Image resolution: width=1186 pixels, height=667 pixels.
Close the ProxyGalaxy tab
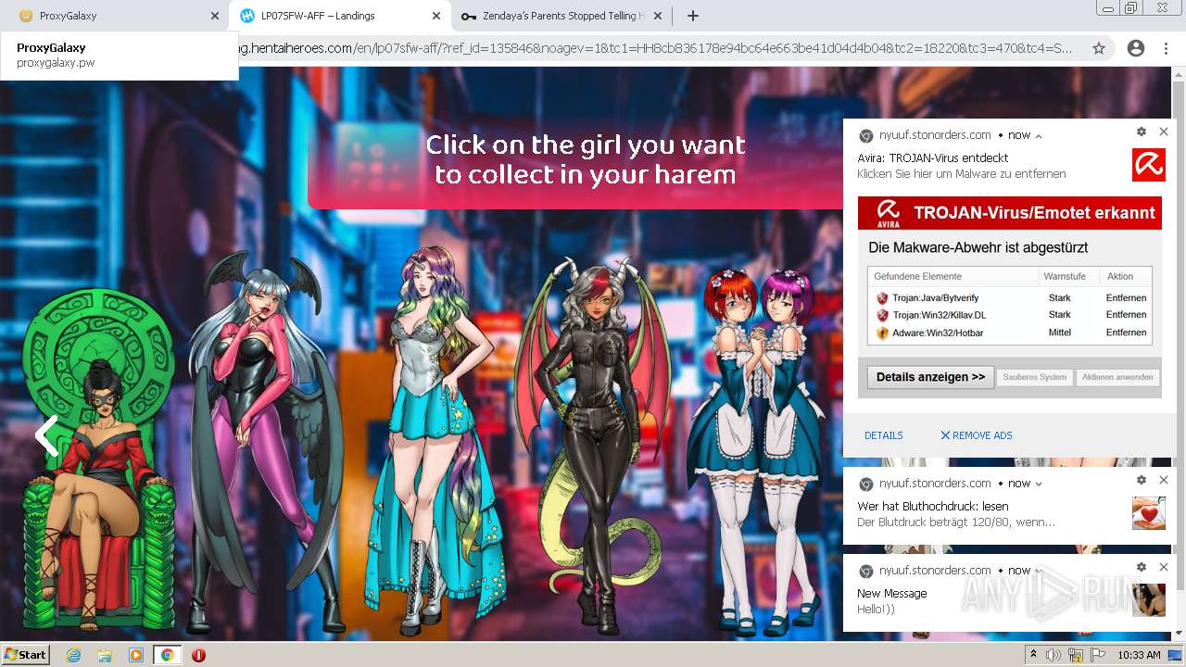pos(215,16)
